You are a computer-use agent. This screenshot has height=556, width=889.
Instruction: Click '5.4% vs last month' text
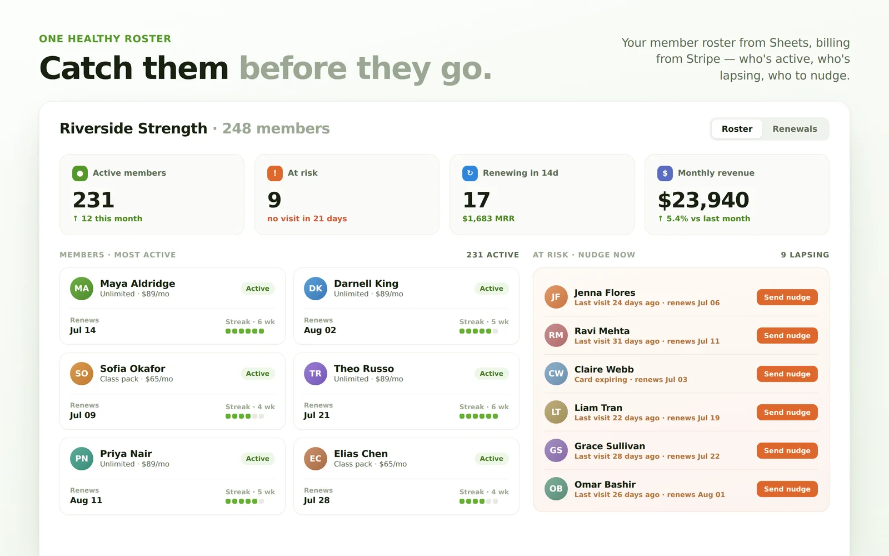point(704,219)
